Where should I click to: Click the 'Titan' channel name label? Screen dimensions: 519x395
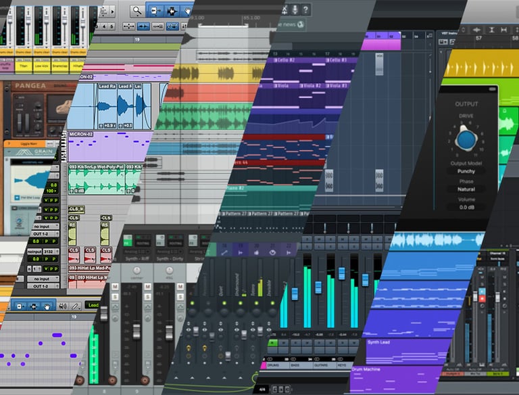click(x=23, y=66)
